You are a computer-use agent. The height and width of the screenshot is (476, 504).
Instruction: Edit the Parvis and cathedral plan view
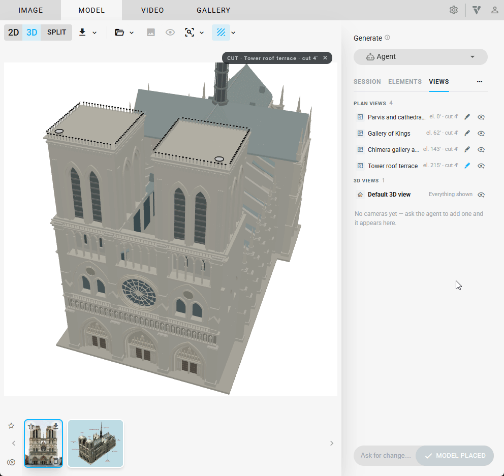pos(467,117)
